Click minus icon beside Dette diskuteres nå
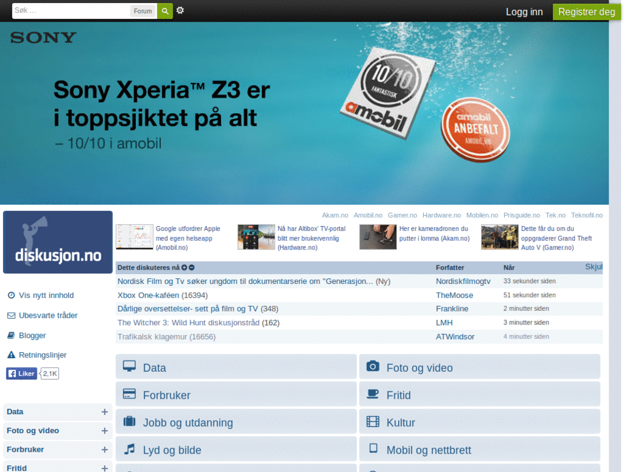 click(192, 268)
